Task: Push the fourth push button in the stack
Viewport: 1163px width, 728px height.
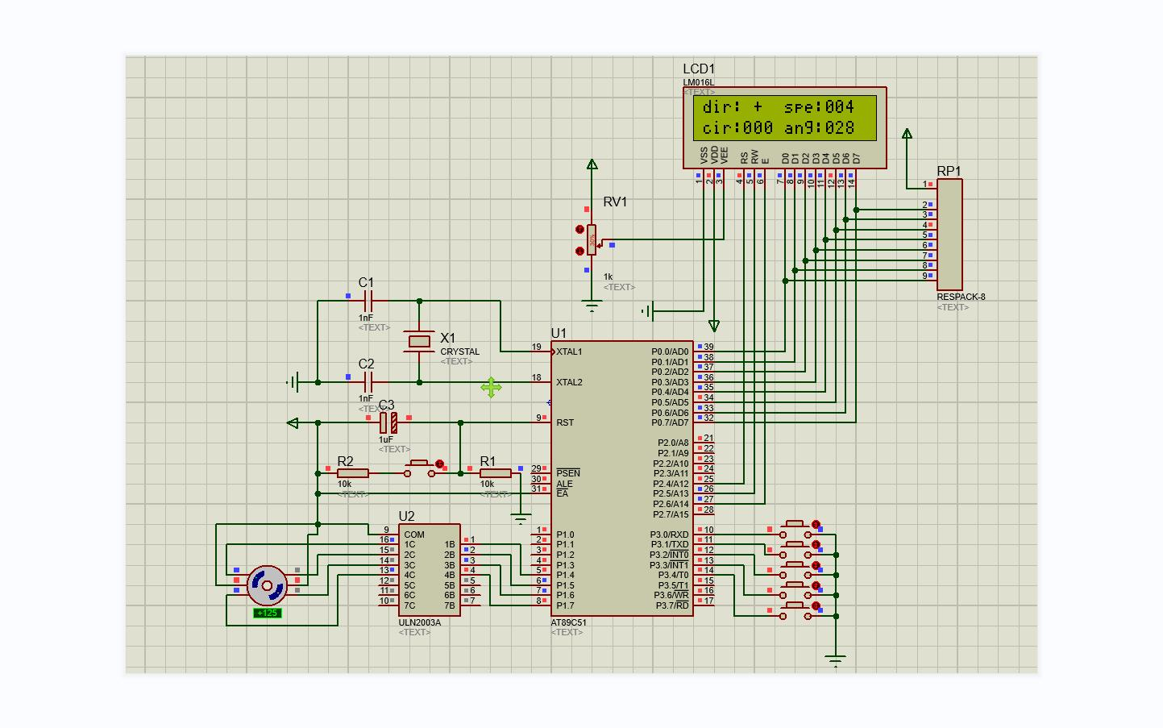Action: click(796, 590)
